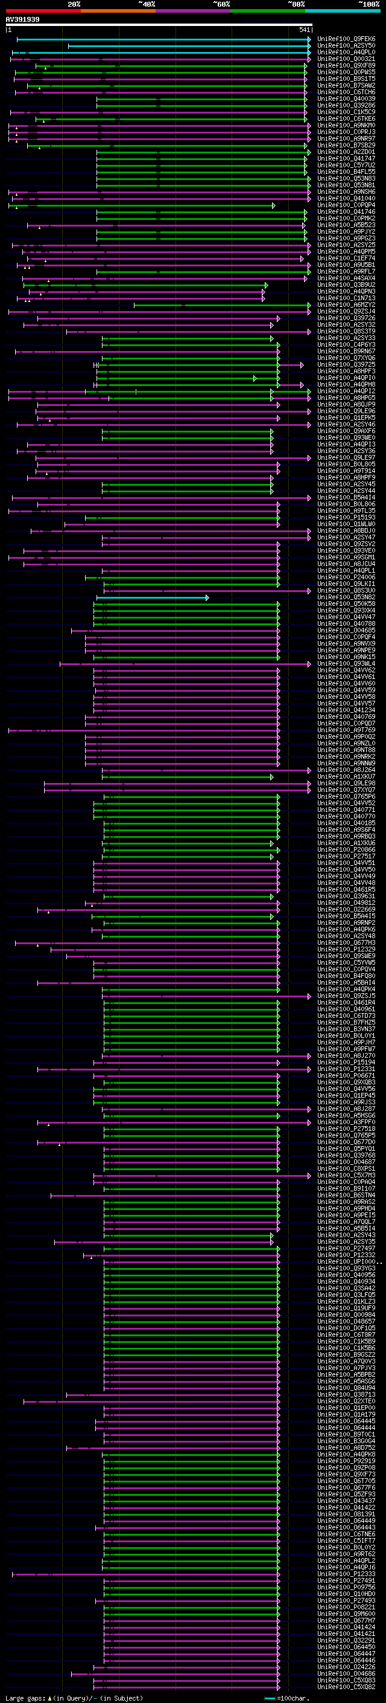Select the label UniRef100_P15193

click(x=346, y=518)
